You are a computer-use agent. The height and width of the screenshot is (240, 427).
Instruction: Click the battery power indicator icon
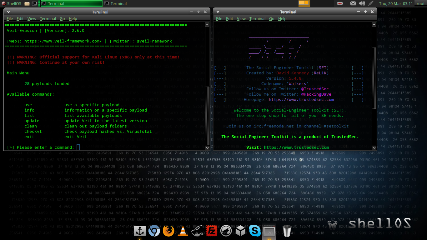pos(340,3)
